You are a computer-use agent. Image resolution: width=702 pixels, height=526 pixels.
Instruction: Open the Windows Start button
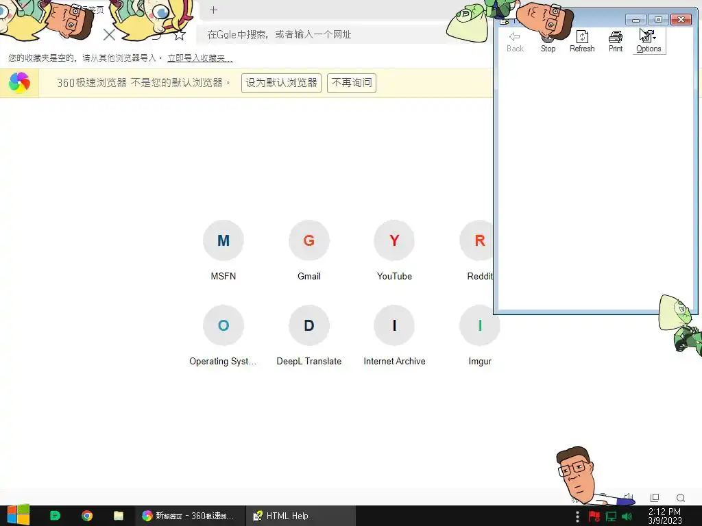click(x=19, y=516)
